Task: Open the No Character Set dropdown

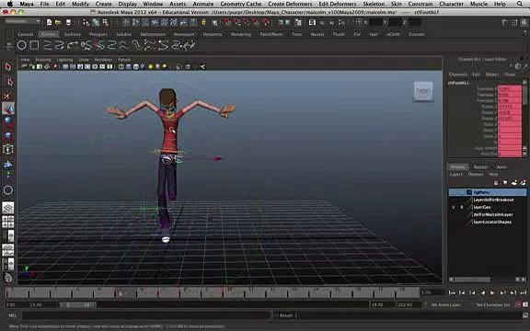Action: pos(493,304)
